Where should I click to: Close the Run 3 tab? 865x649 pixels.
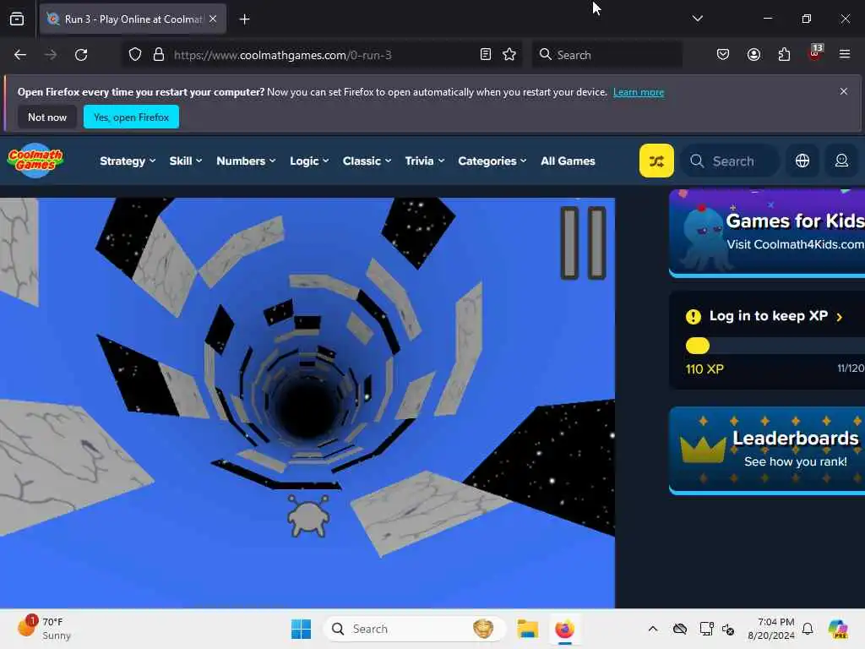point(213,19)
